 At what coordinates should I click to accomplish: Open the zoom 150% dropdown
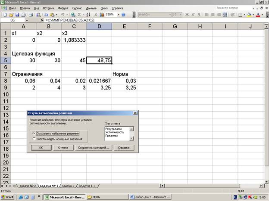pyautogui.click(x=118, y=15)
